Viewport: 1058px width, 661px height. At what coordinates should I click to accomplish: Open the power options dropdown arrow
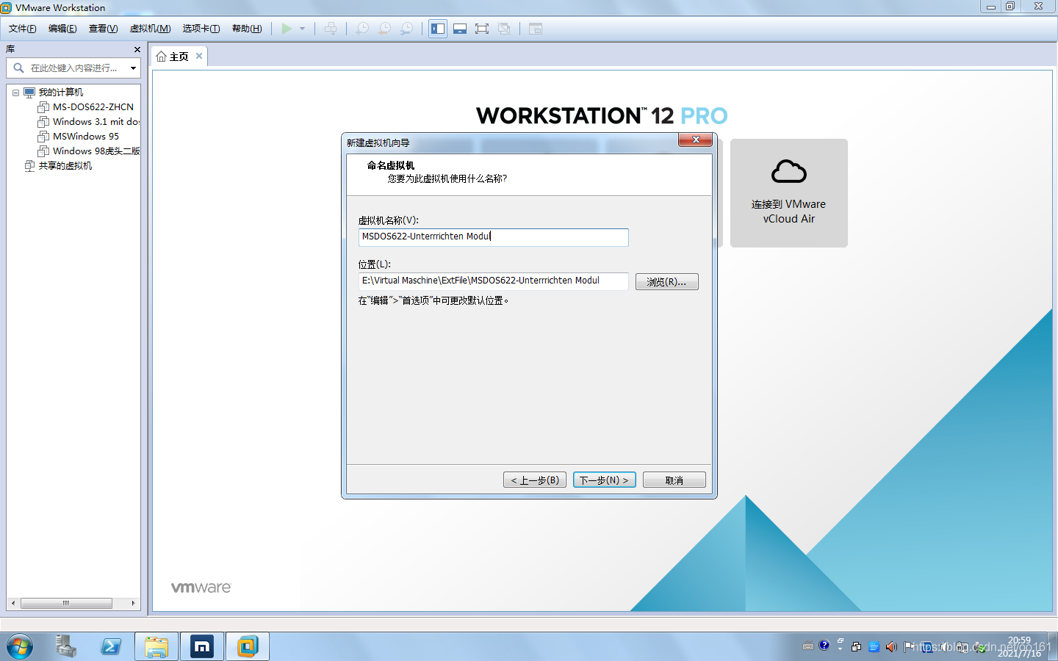click(302, 29)
